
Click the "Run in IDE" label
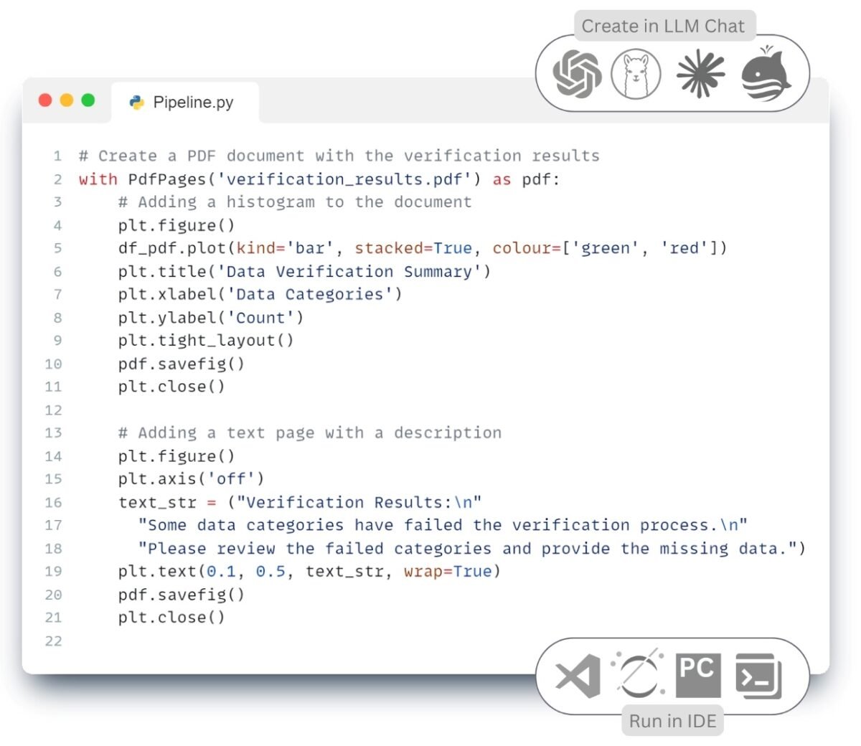tap(673, 721)
